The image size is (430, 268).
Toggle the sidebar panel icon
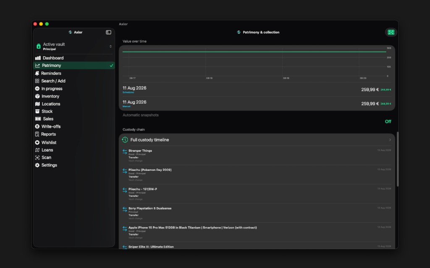(x=108, y=32)
